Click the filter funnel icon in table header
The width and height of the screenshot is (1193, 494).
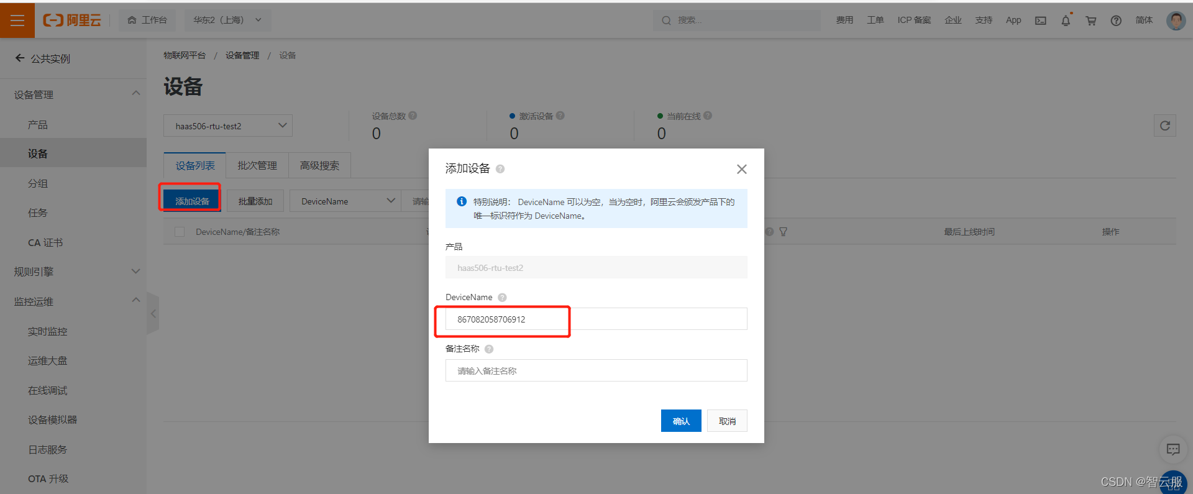tap(783, 232)
